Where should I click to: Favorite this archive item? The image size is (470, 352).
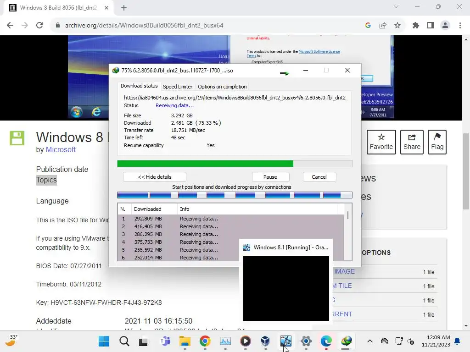[x=381, y=142]
